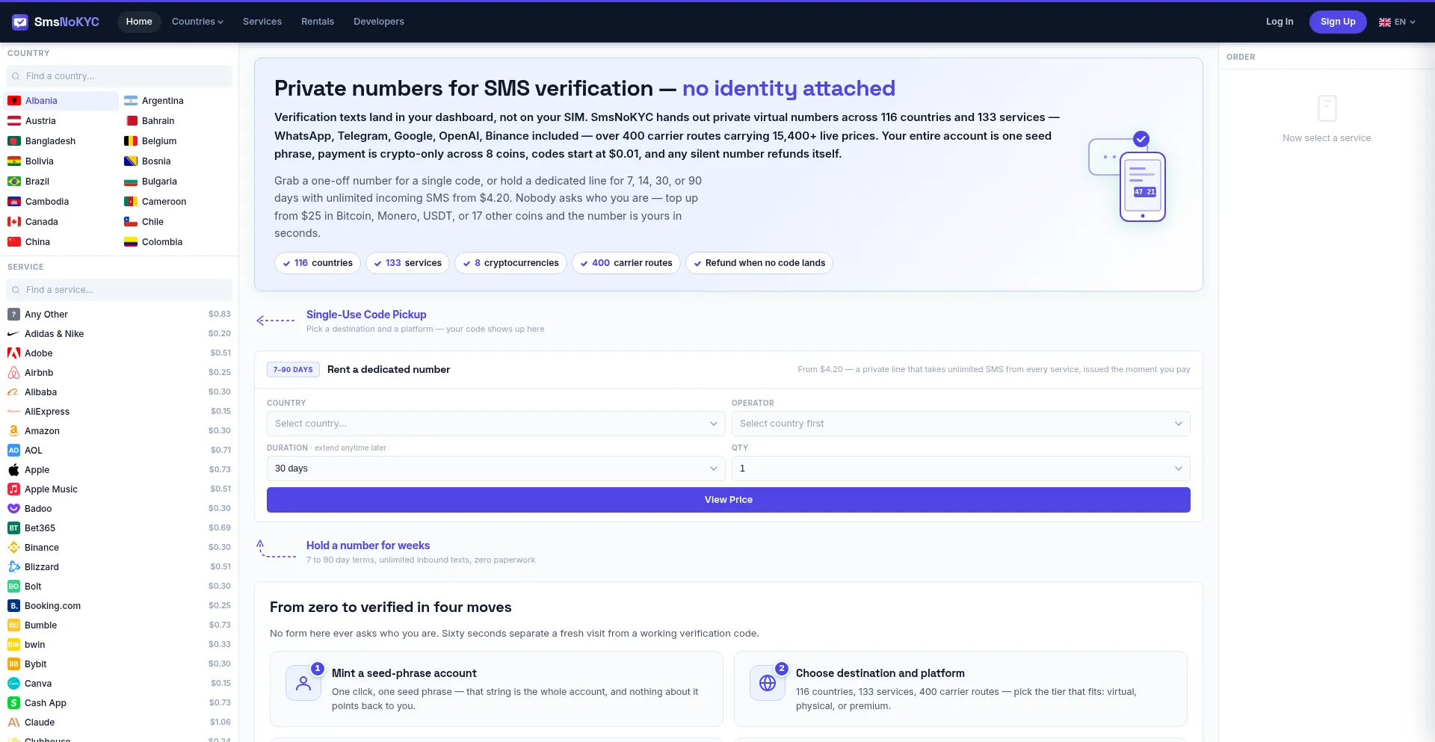Click the Cash App icon
Viewport: 1435px width, 742px height.
[13, 703]
